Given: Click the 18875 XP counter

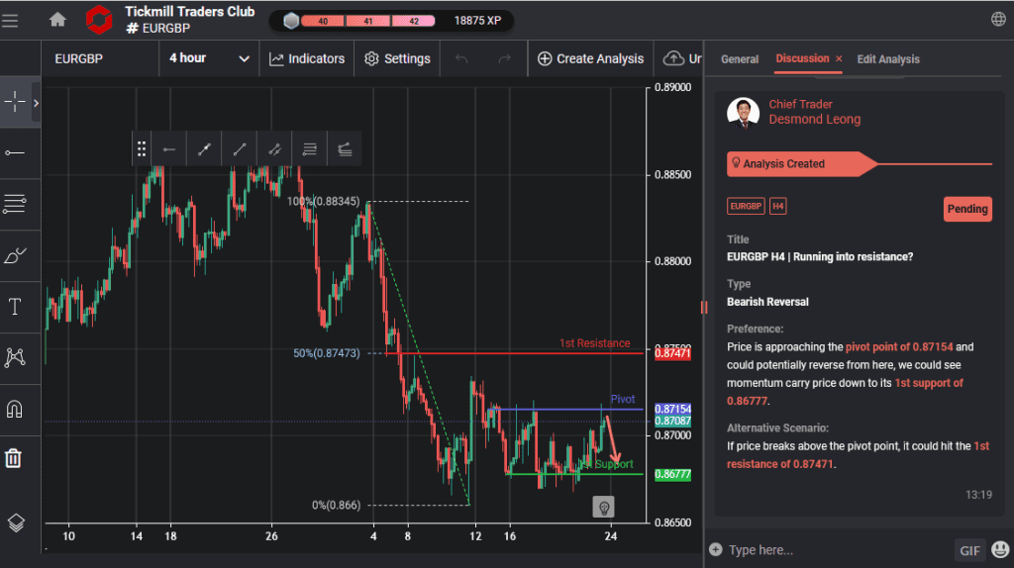Looking at the screenshot, I should pyautogui.click(x=477, y=21).
